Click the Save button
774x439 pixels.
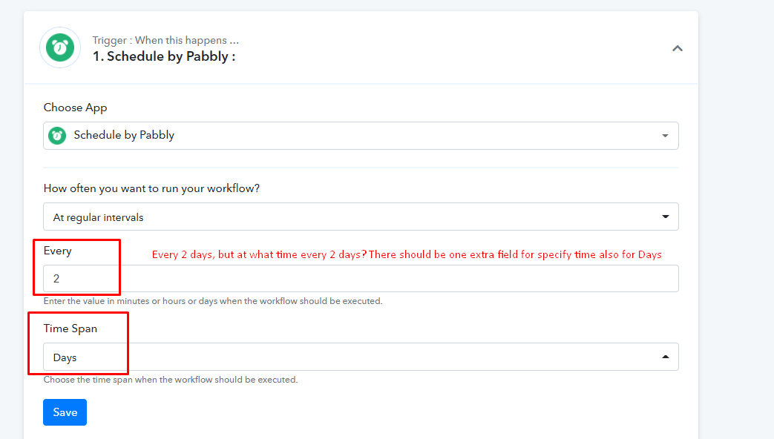(65, 412)
